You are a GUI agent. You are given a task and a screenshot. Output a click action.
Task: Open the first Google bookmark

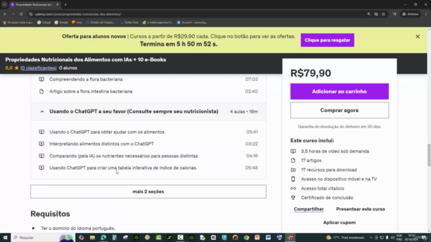pyautogui.click(x=44, y=22)
